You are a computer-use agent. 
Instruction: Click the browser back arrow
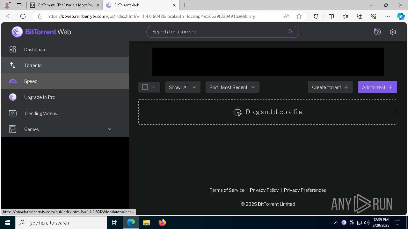point(9,16)
